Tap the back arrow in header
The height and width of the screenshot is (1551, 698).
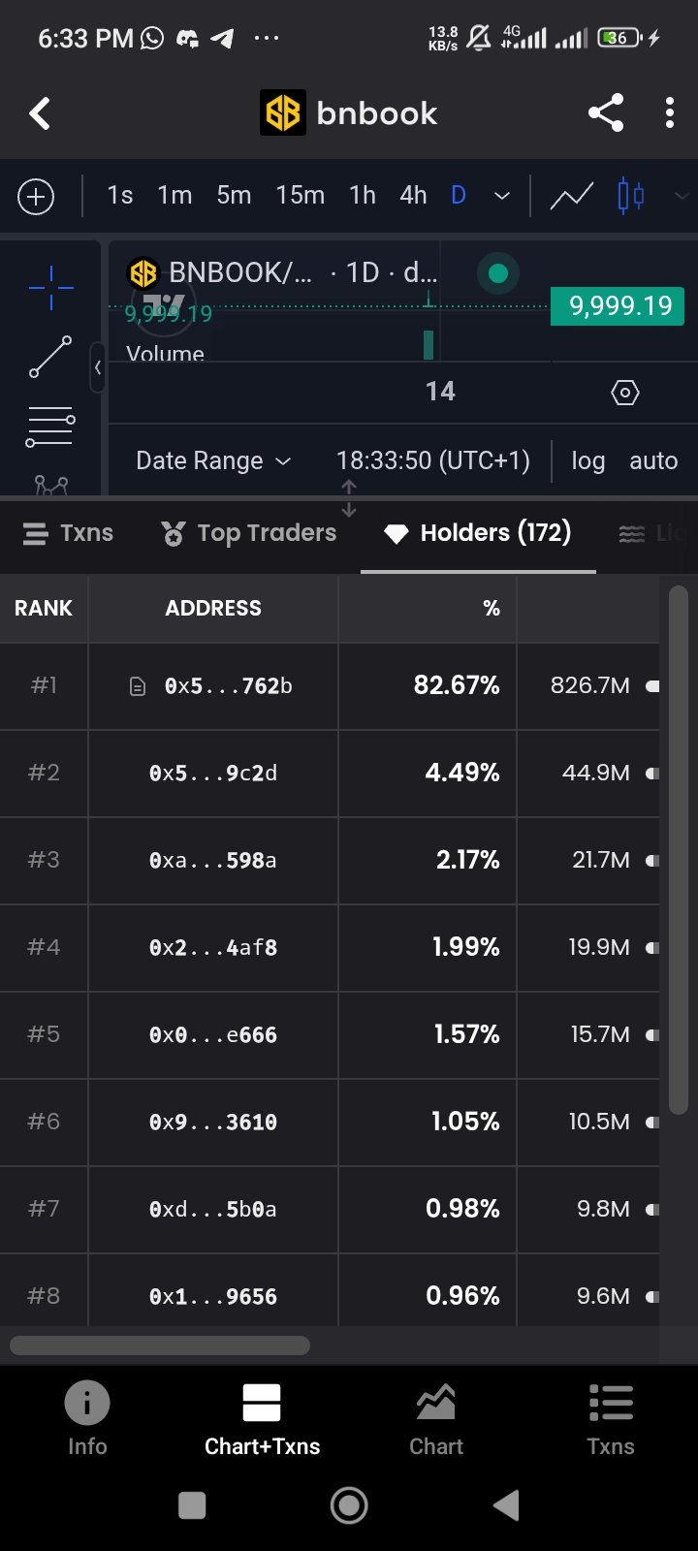point(40,114)
